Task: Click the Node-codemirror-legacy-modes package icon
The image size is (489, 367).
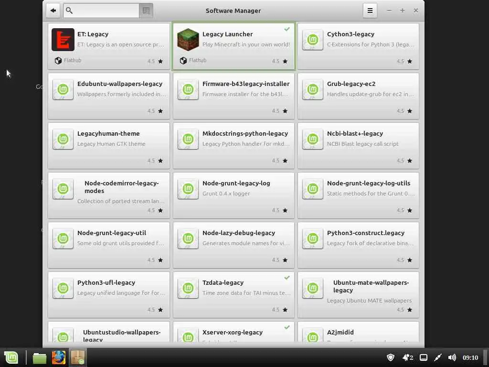Action: [x=63, y=189]
